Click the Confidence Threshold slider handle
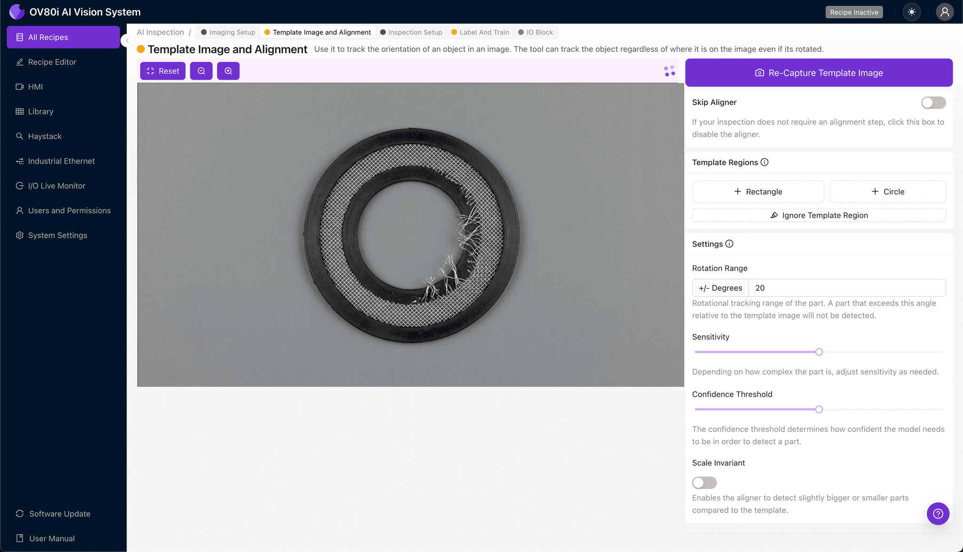The height and width of the screenshot is (552, 963). pyautogui.click(x=819, y=409)
